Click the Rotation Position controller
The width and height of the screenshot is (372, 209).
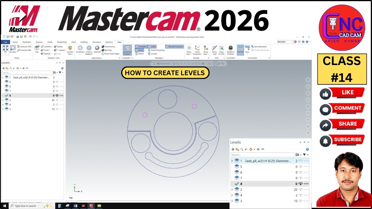230,50
